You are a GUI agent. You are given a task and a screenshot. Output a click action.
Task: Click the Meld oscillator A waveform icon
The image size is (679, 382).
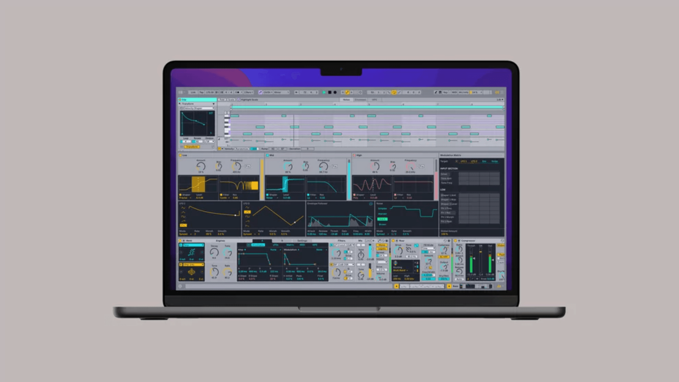tap(192, 252)
